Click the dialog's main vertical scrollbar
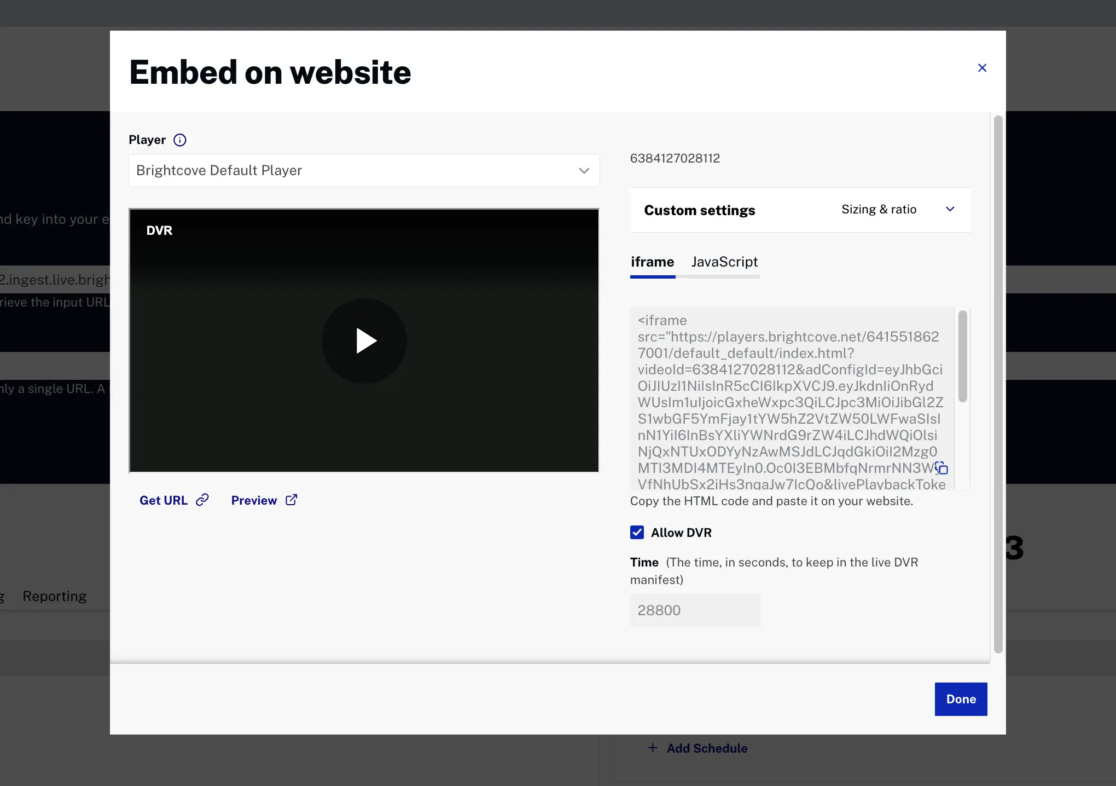1116x786 pixels. click(998, 383)
